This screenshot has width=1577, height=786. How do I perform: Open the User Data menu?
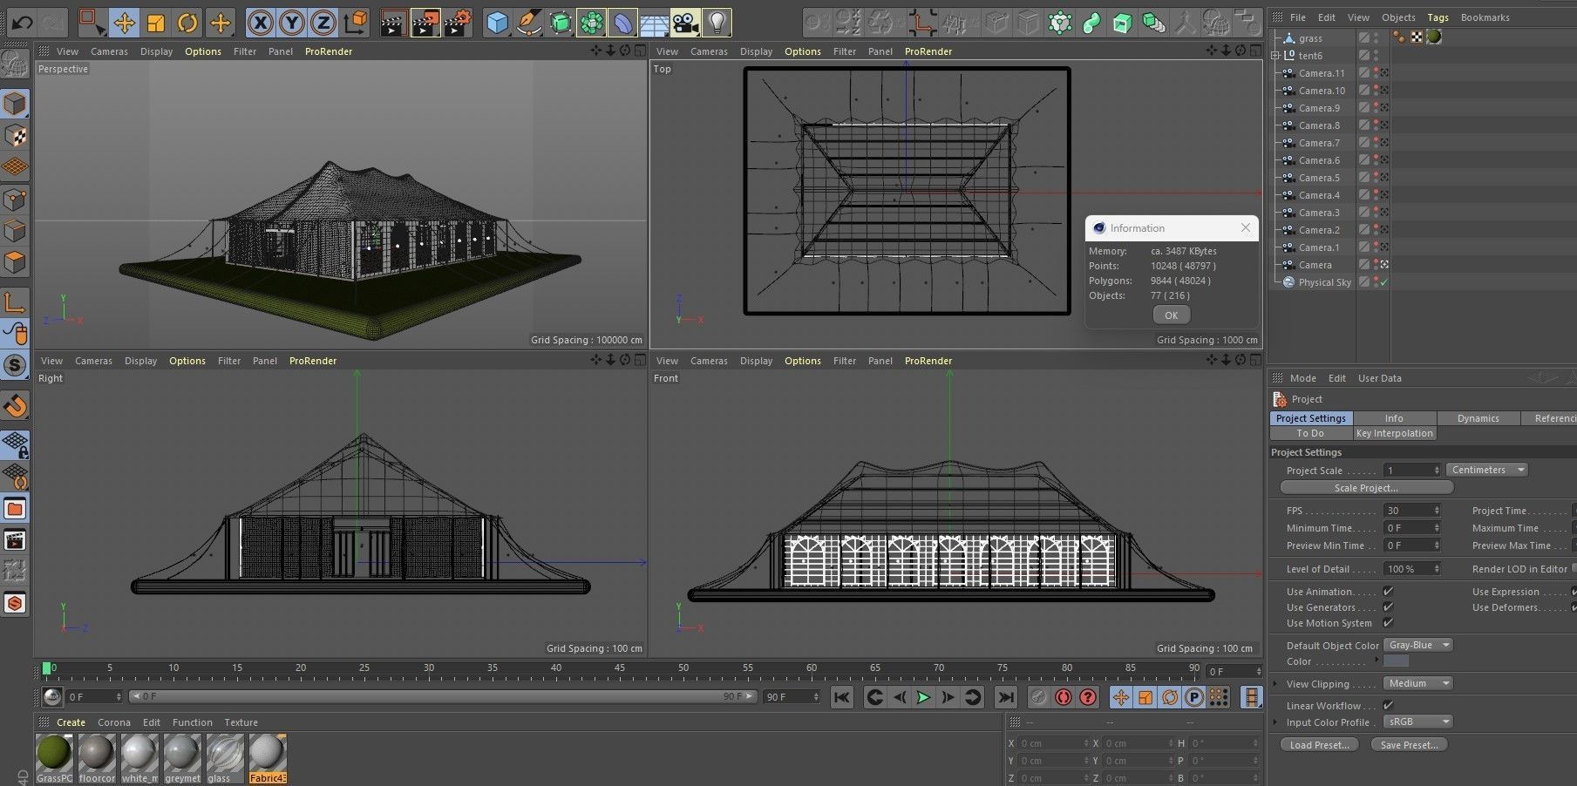click(x=1379, y=378)
